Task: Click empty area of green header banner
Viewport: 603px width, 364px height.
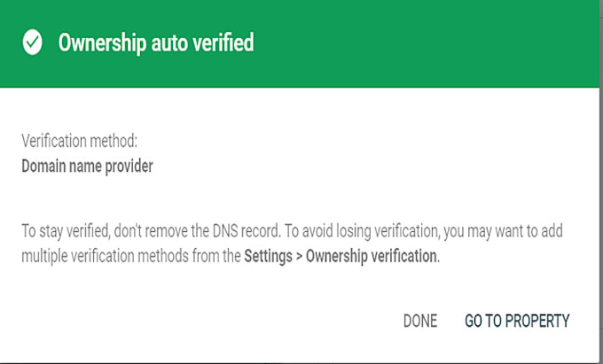Action: 423,43
